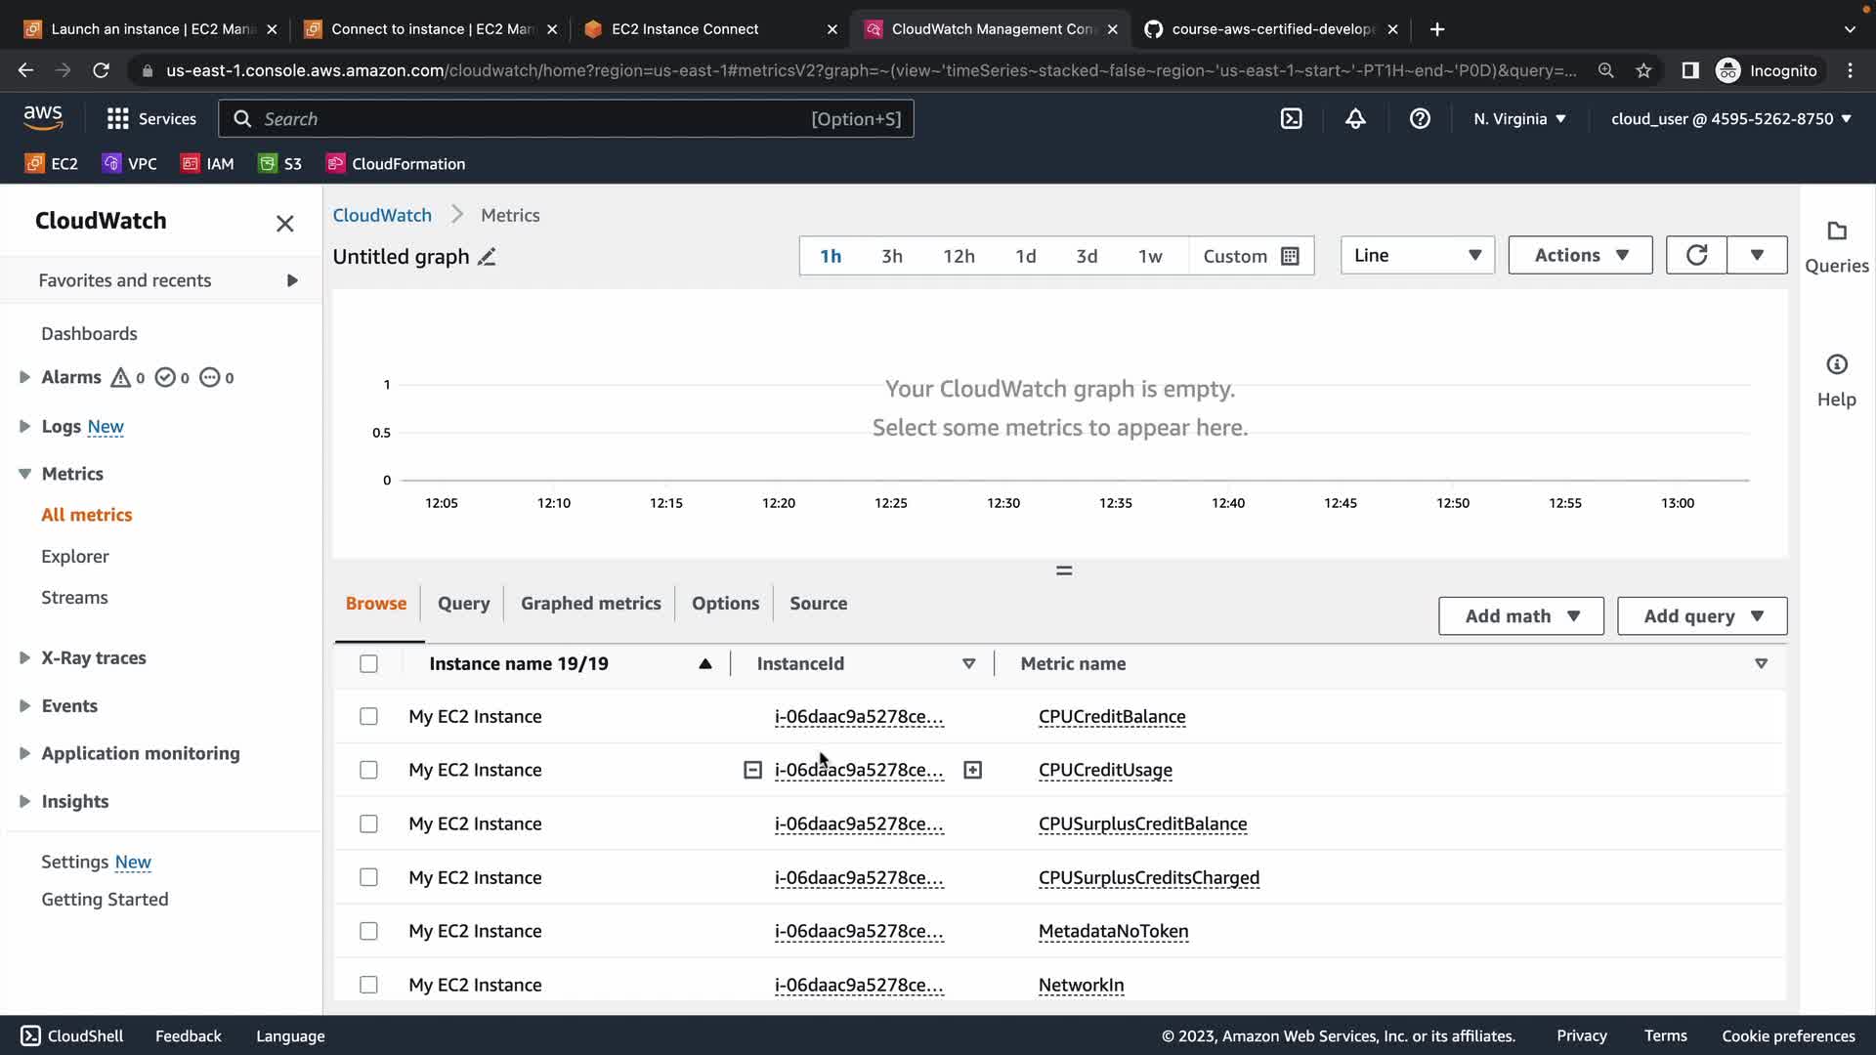Click the Add math button
The width and height of the screenshot is (1876, 1055).
coord(1520,616)
